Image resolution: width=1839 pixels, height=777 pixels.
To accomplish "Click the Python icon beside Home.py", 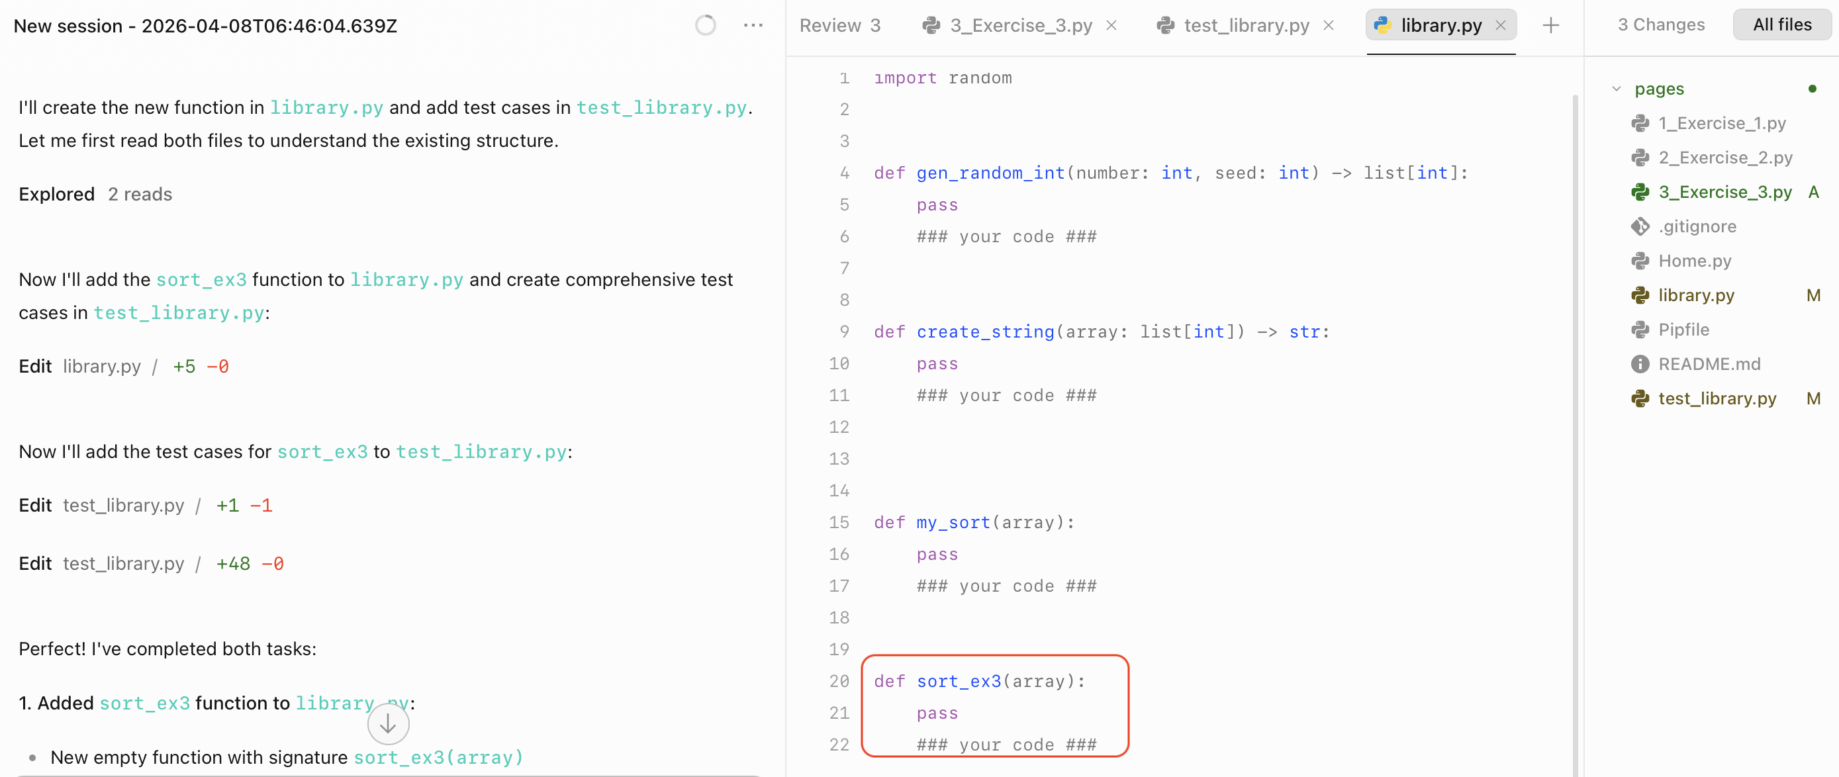I will point(1640,260).
